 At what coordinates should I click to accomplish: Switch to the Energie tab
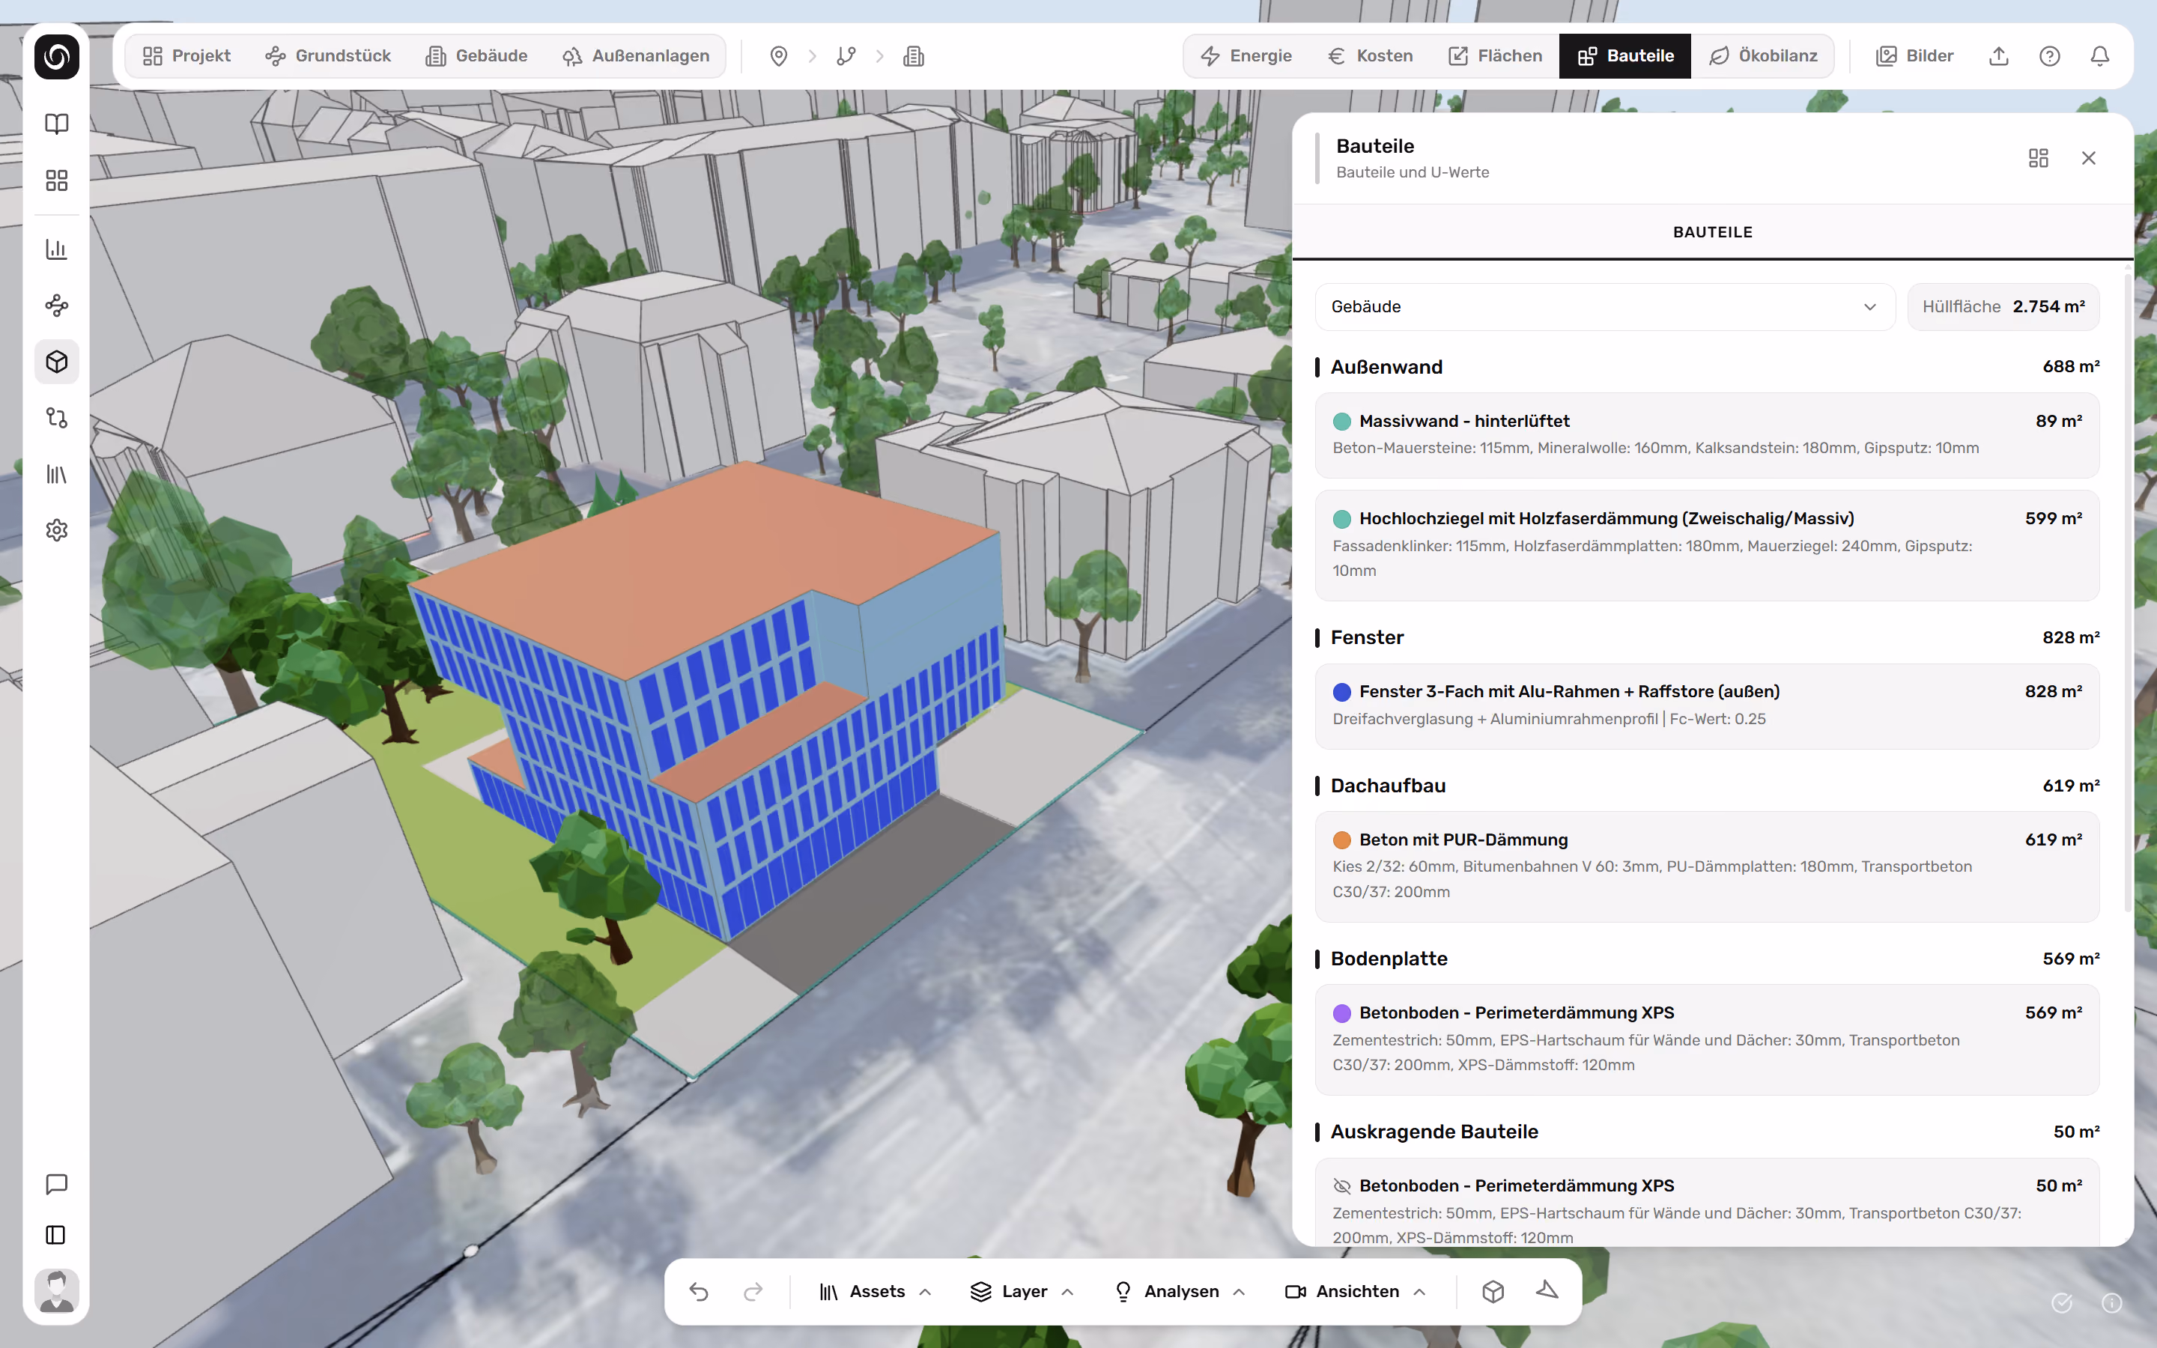pyautogui.click(x=1246, y=56)
